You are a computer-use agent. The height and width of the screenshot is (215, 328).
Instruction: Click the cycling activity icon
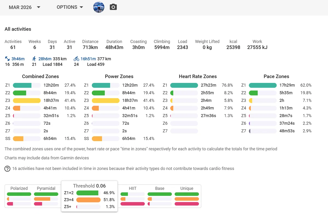pyautogui.click(x=76, y=59)
